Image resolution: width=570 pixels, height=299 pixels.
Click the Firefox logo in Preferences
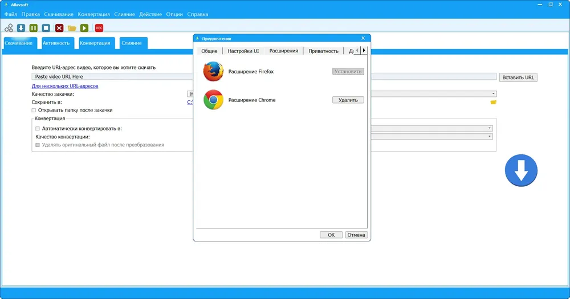[213, 71]
